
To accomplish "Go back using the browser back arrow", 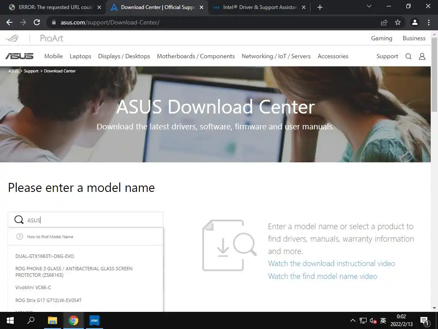I will pyautogui.click(x=9, y=22).
